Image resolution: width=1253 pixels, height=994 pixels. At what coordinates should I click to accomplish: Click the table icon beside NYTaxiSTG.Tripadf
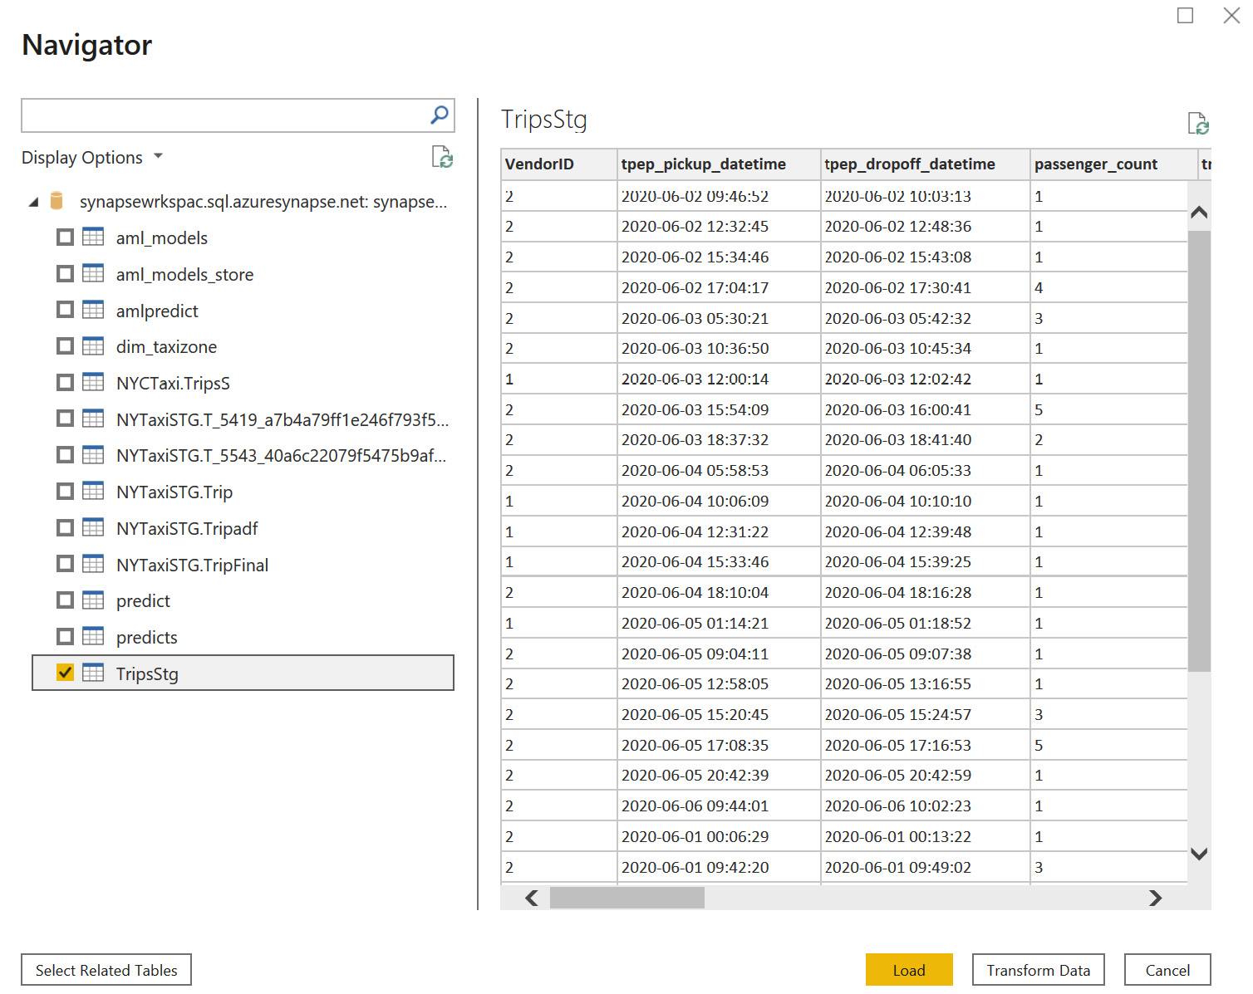pyautogui.click(x=93, y=527)
